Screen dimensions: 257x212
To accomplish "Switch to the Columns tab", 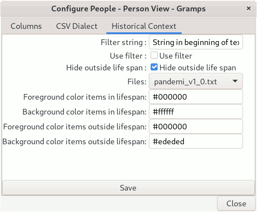I will [x=26, y=26].
